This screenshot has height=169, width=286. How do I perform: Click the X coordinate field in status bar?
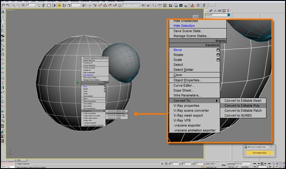174,164
